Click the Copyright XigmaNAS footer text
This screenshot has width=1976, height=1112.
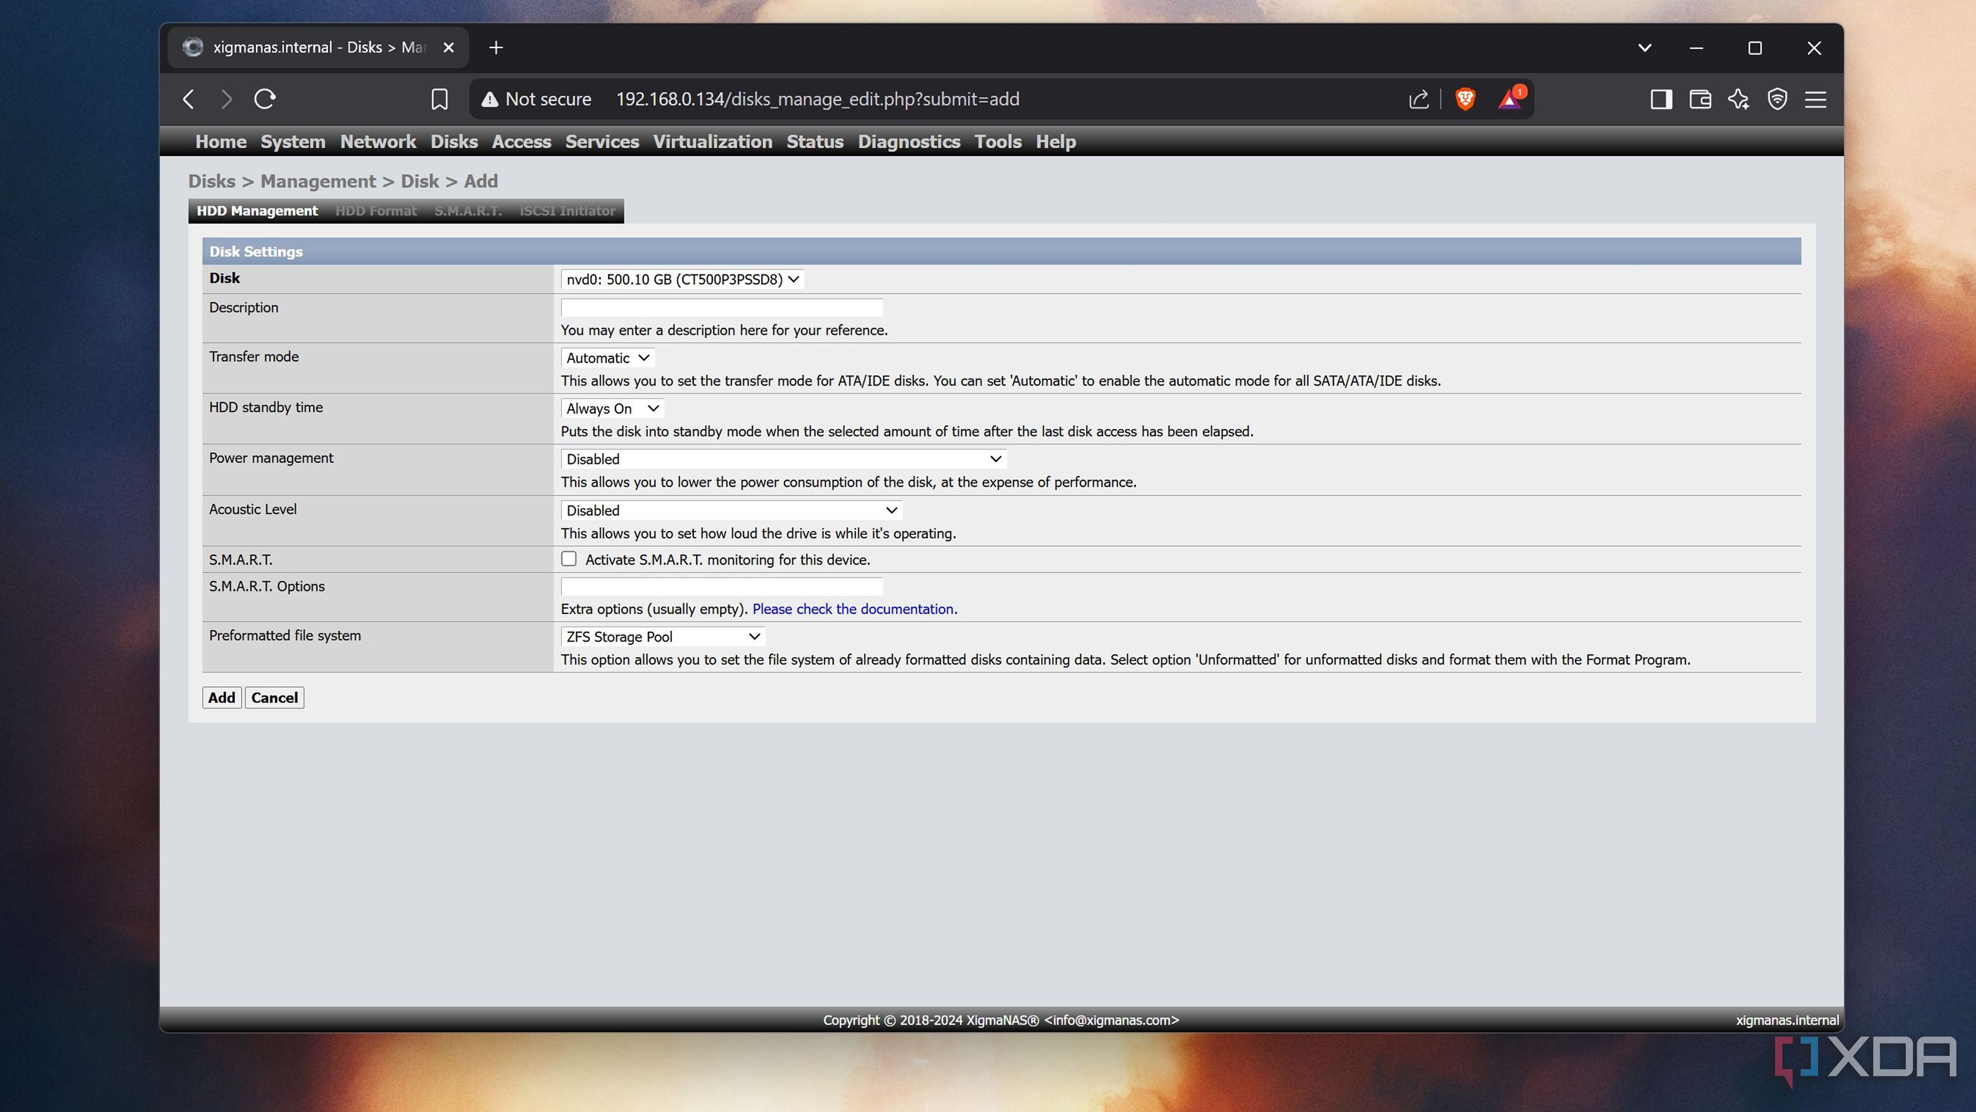pyautogui.click(x=1001, y=1020)
